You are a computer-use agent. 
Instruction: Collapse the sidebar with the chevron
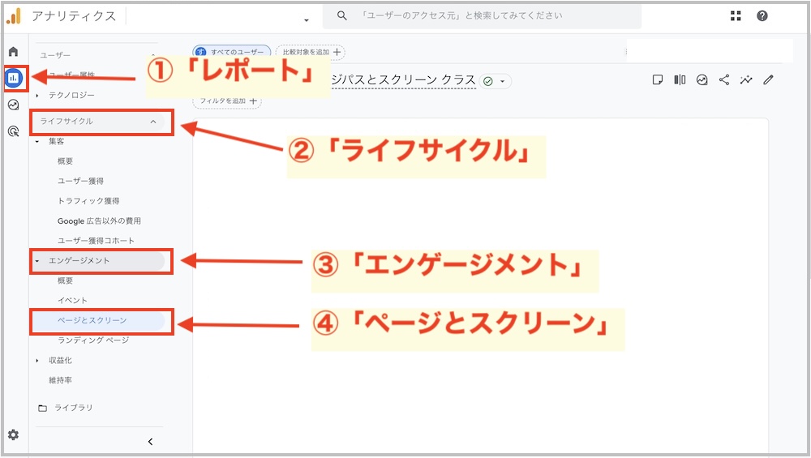coord(150,442)
